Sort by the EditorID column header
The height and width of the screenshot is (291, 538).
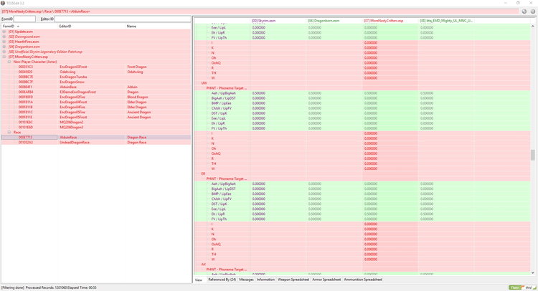coord(91,26)
